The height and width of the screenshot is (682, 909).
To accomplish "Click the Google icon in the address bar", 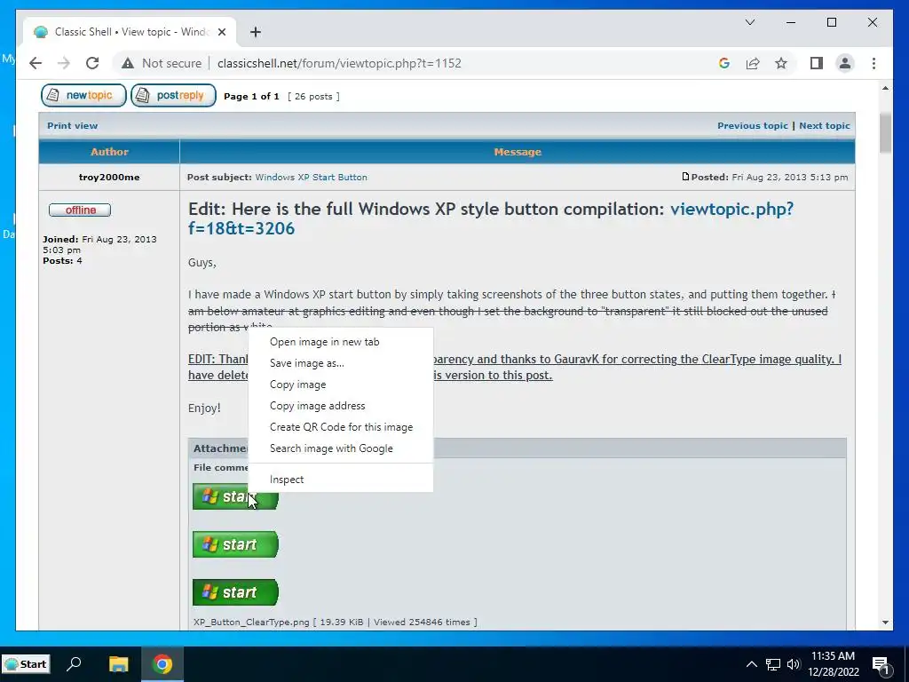I will click(x=724, y=63).
